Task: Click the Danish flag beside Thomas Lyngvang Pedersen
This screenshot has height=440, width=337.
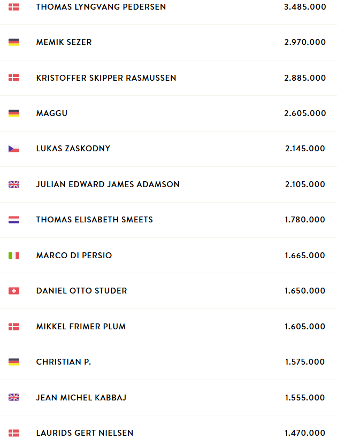Action: [14, 7]
